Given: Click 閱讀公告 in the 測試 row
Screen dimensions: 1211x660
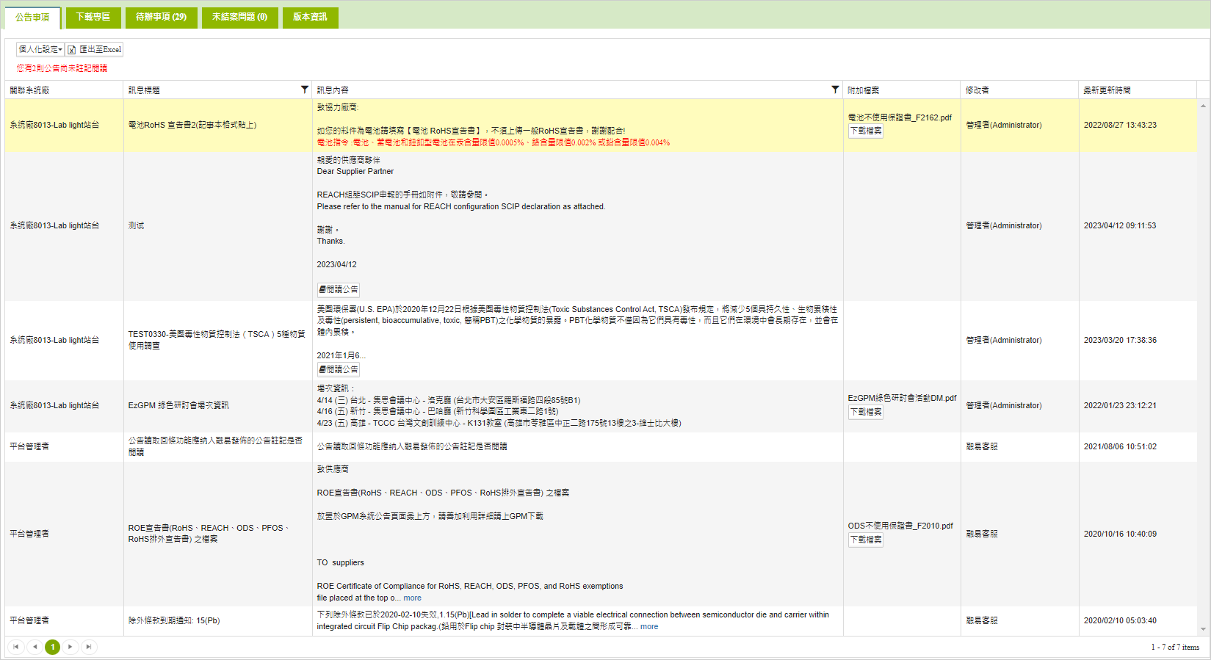Looking at the screenshot, I should click(x=339, y=289).
